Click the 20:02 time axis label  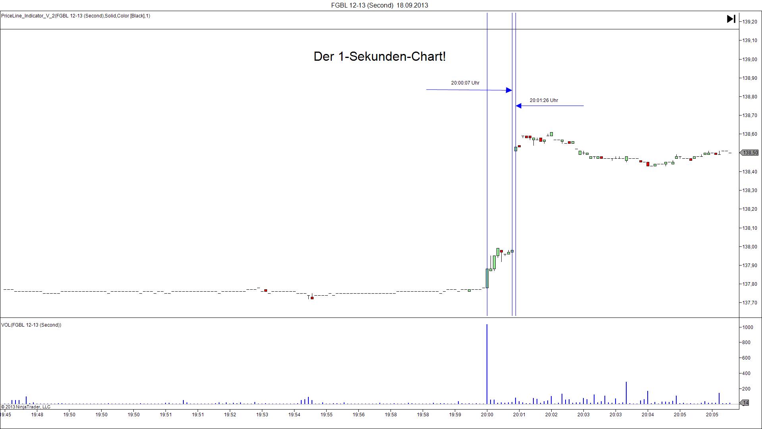pos(551,415)
